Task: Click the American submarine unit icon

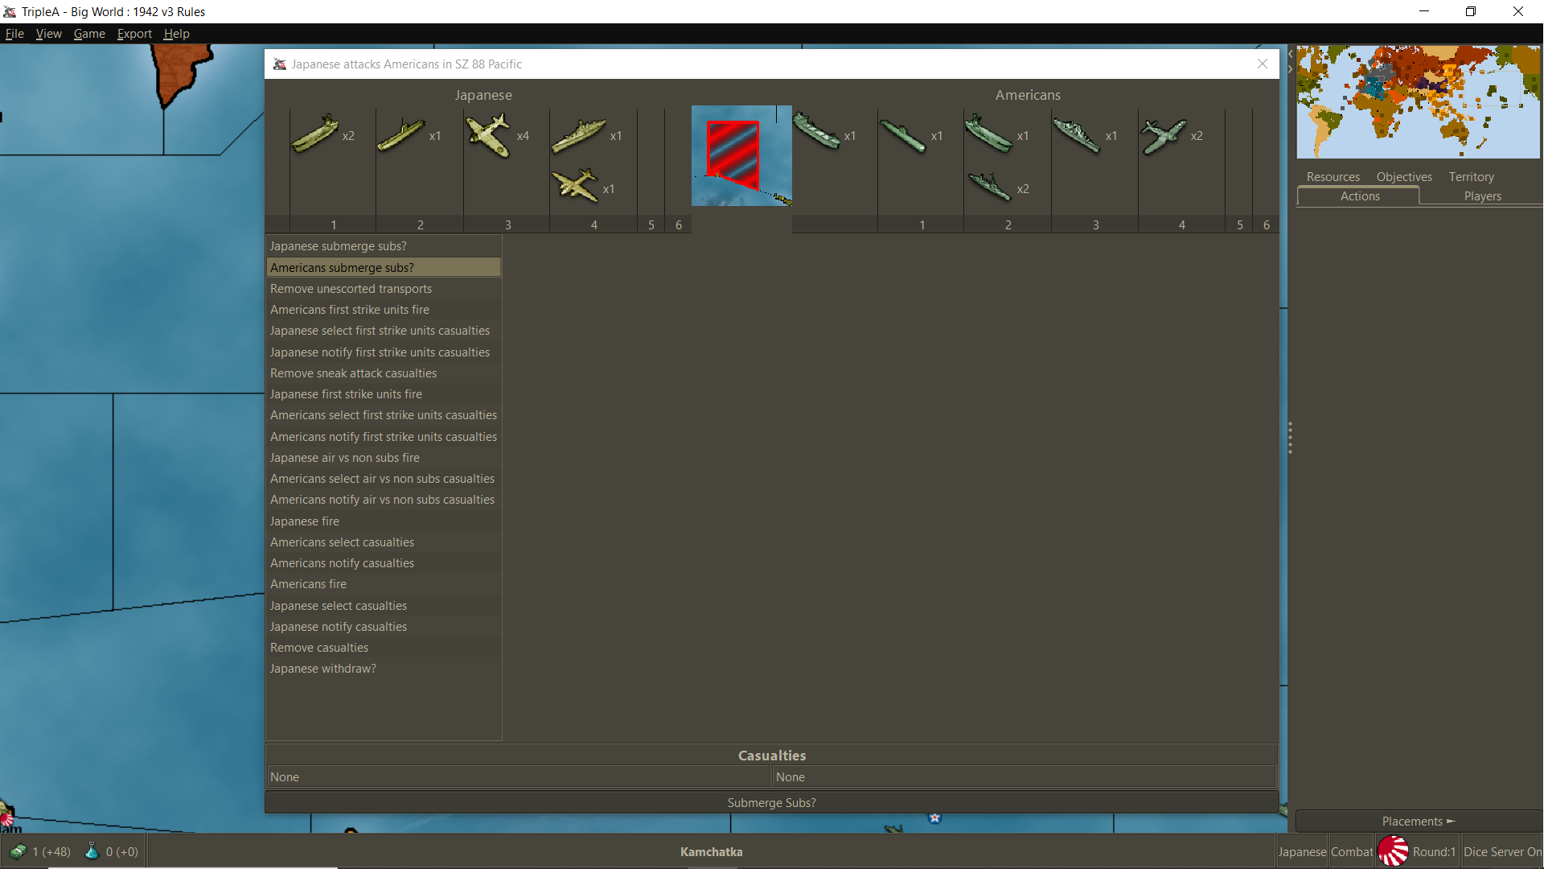Action: click(903, 135)
